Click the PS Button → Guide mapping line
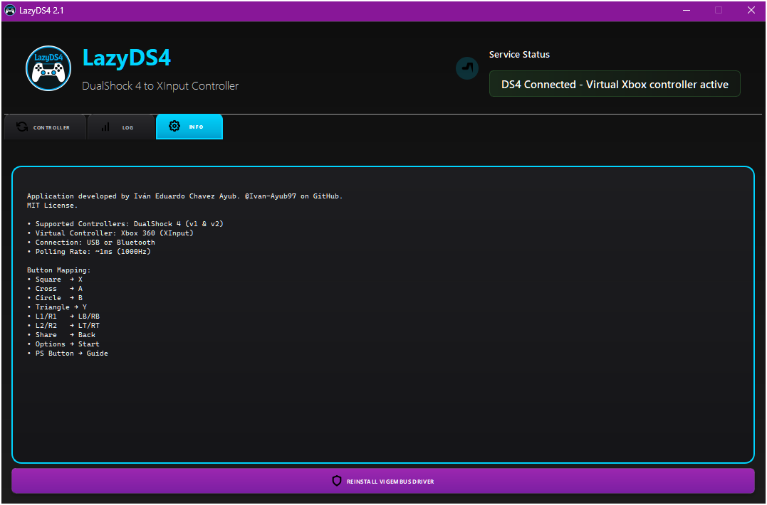 (x=68, y=353)
